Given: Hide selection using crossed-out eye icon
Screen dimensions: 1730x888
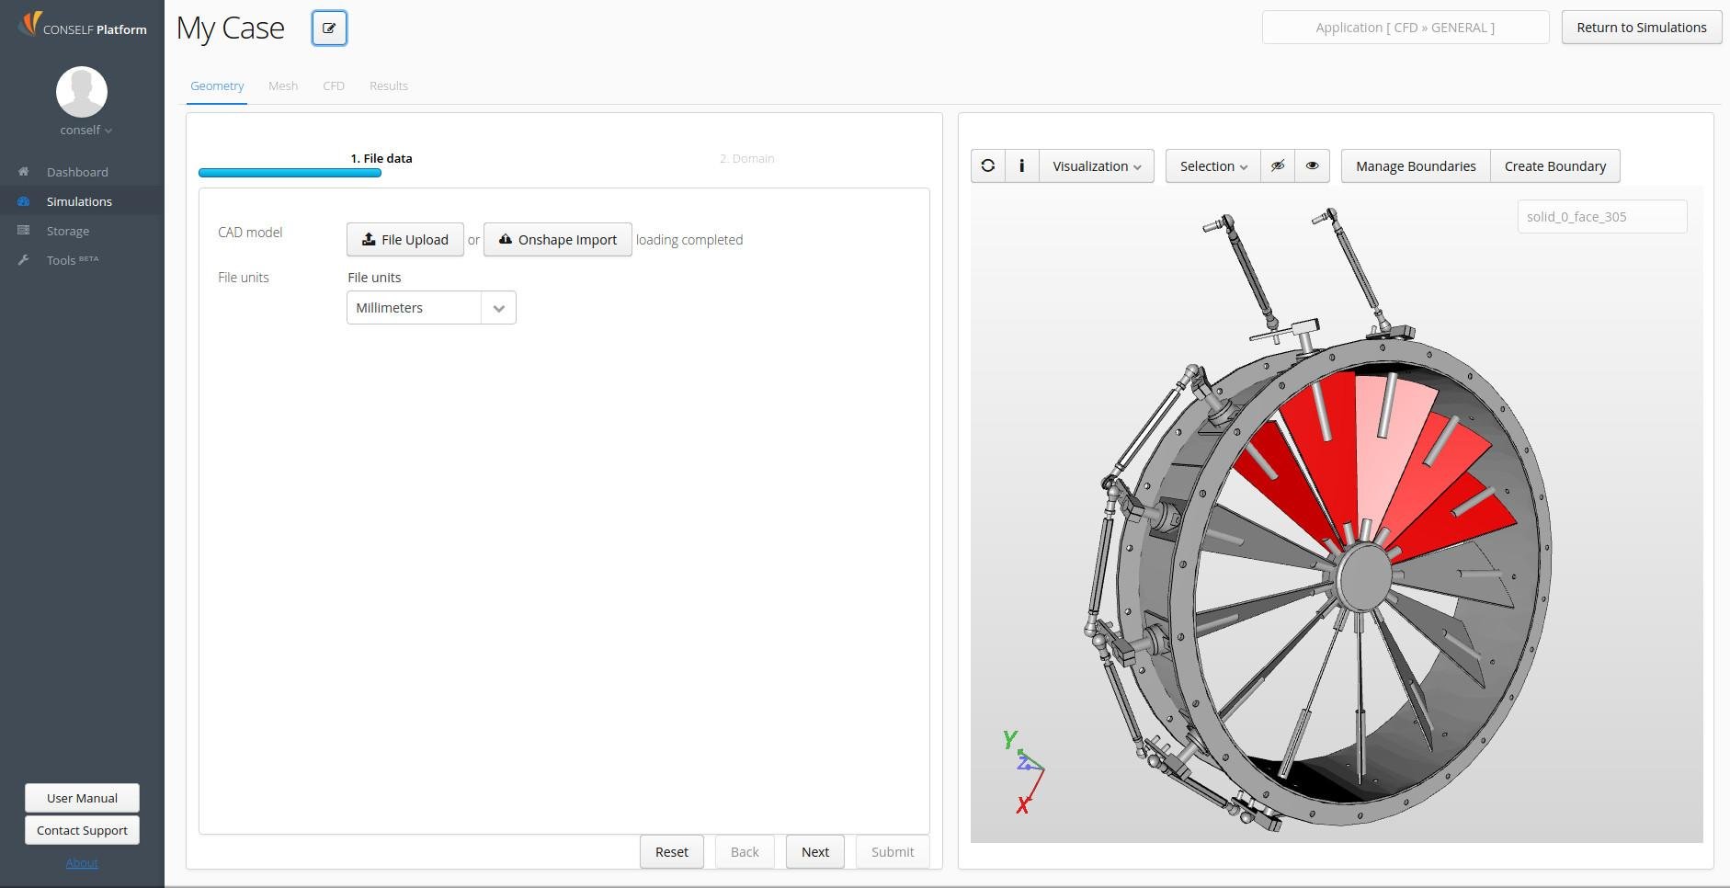Looking at the screenshot, I should pos(1277,166).
